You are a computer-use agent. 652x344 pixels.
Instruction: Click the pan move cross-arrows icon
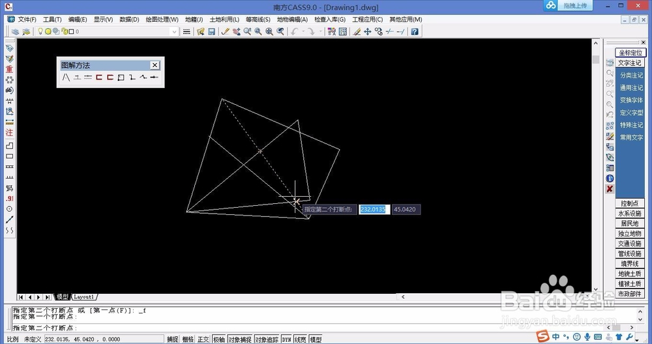tap(368, 31)
